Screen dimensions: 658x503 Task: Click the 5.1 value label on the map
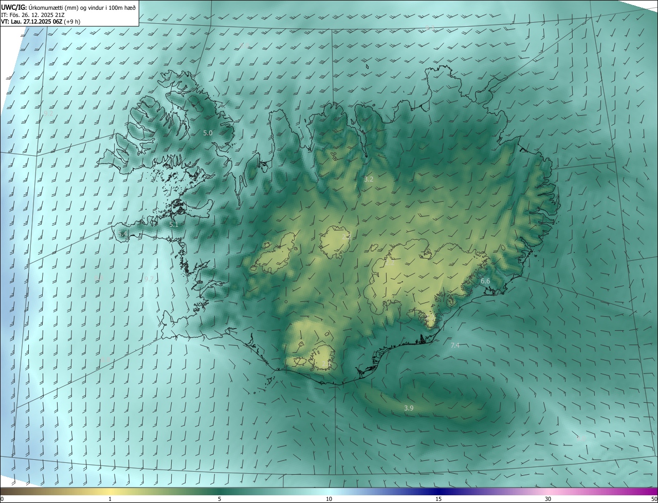pos(174,224)
